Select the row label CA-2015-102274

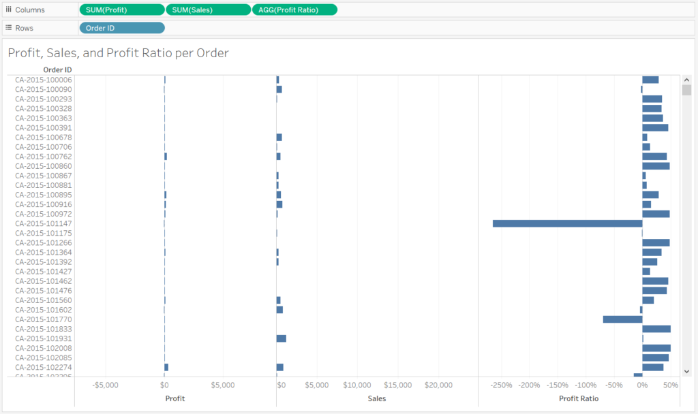tap(43, 367)
